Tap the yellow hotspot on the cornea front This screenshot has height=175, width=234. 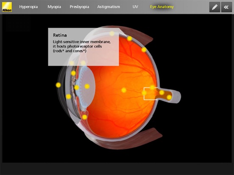[x=58, y=85]
